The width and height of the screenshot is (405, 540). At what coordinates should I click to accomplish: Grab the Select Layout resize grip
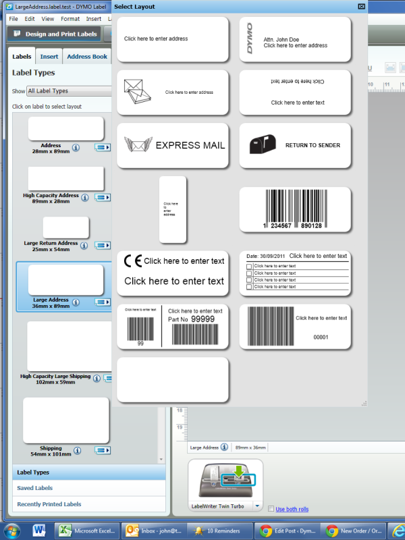pos(364,403)
